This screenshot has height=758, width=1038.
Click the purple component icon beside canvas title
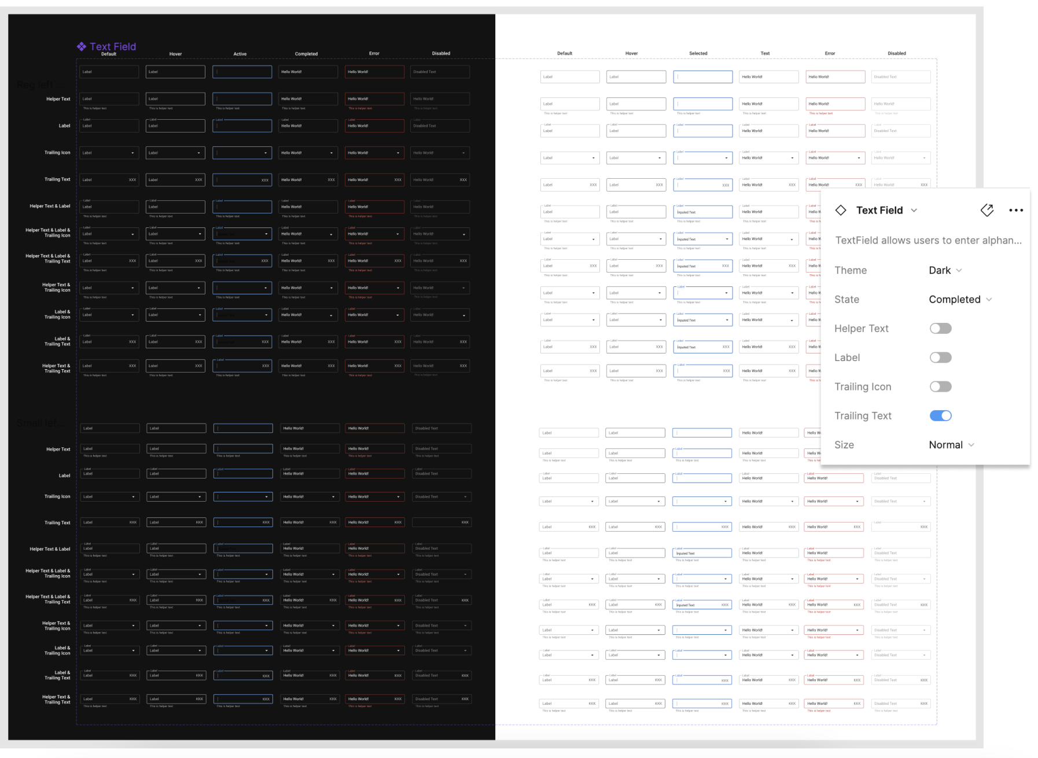tap(82, 46)
